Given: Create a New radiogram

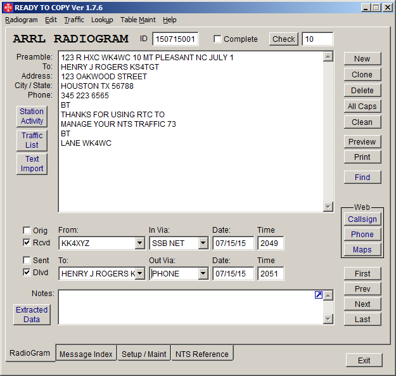Looking at the screenshot, I should coord(362,58).
